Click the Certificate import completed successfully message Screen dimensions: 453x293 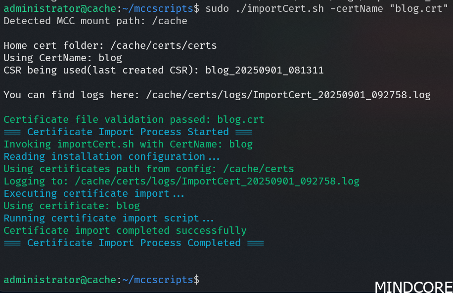[x=125, y=230]
